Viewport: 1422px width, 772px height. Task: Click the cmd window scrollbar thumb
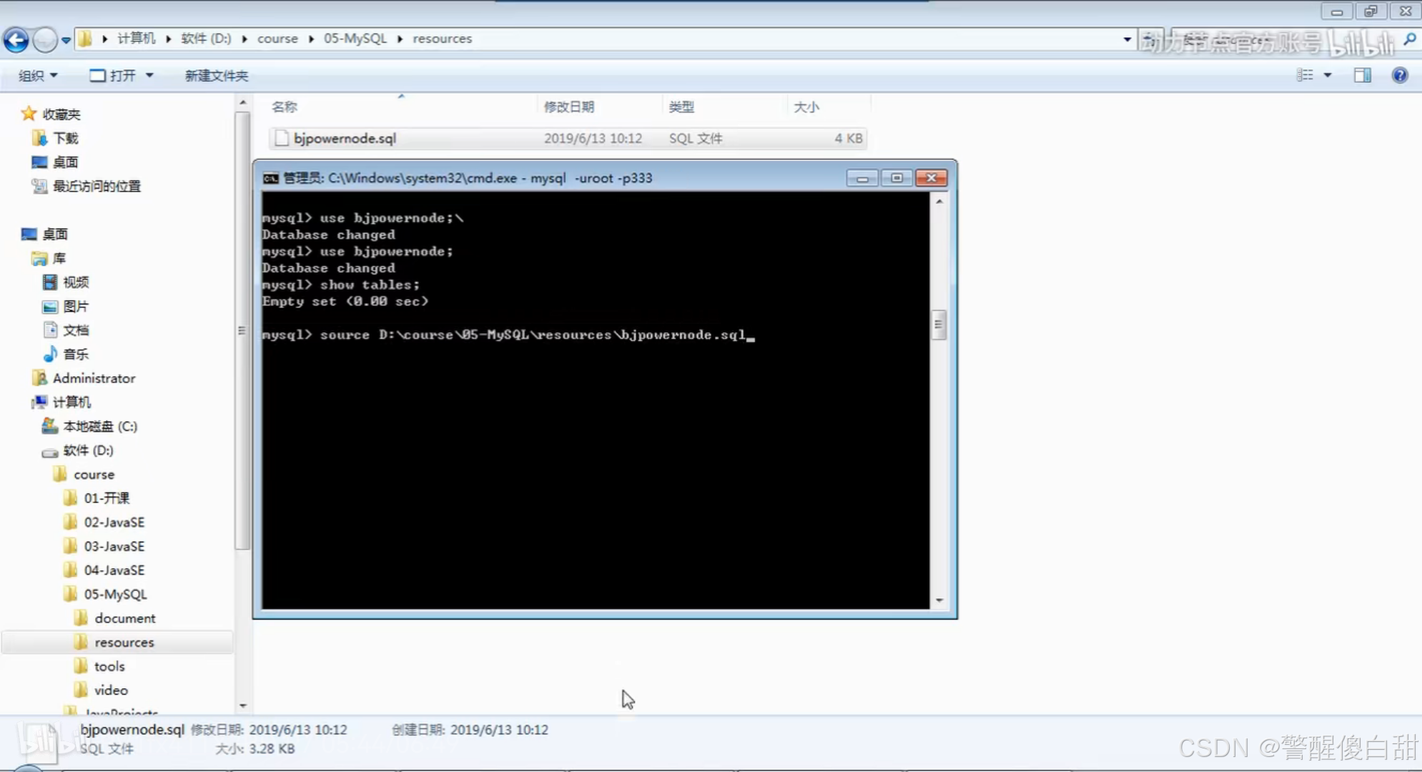click(x=939, y=325)
